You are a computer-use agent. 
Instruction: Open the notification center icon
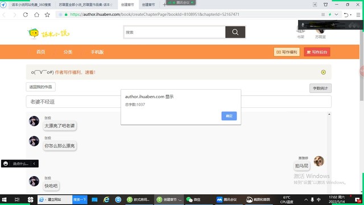point(358,200)
